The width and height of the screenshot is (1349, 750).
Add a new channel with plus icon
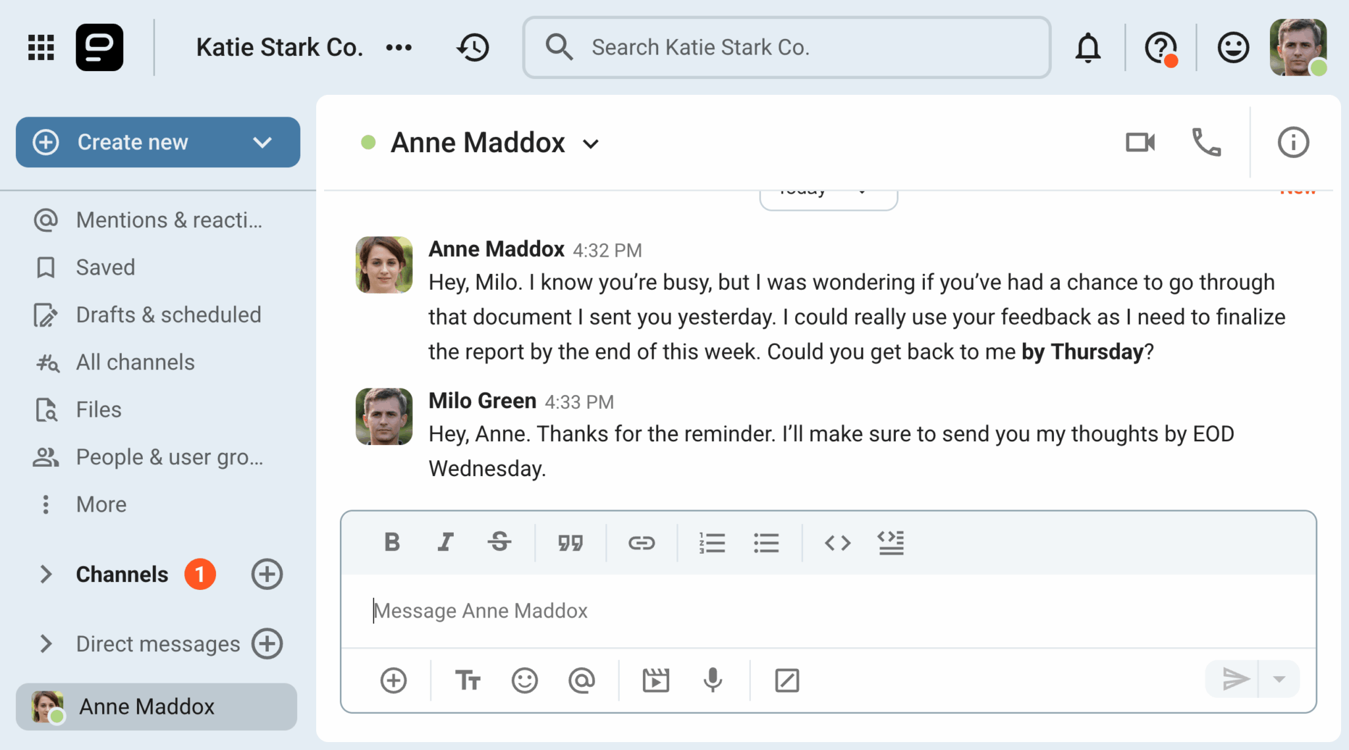pos(267,574)
